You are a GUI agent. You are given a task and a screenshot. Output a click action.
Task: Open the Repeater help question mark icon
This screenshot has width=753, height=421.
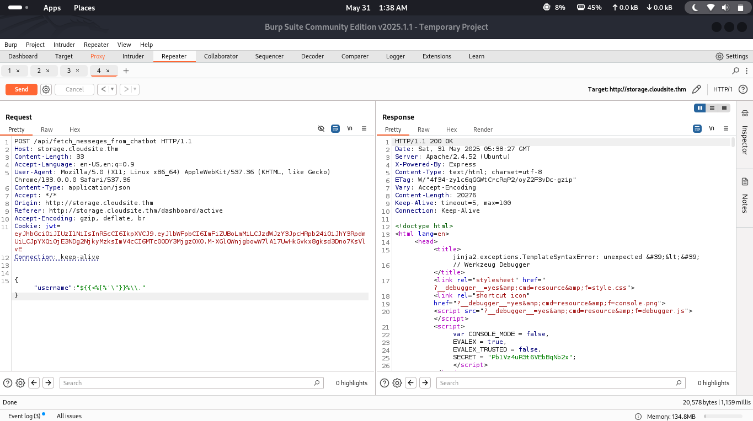[743, 89]
